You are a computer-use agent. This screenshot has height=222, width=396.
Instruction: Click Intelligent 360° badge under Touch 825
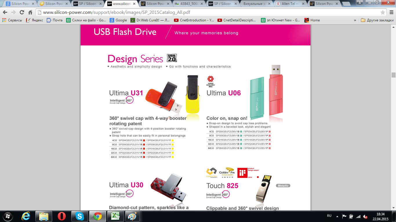[x=218, y=194]
